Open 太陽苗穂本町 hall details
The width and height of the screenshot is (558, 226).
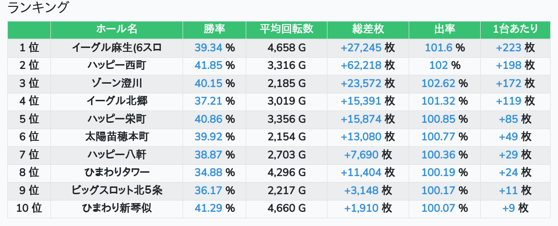coord(116,136)
